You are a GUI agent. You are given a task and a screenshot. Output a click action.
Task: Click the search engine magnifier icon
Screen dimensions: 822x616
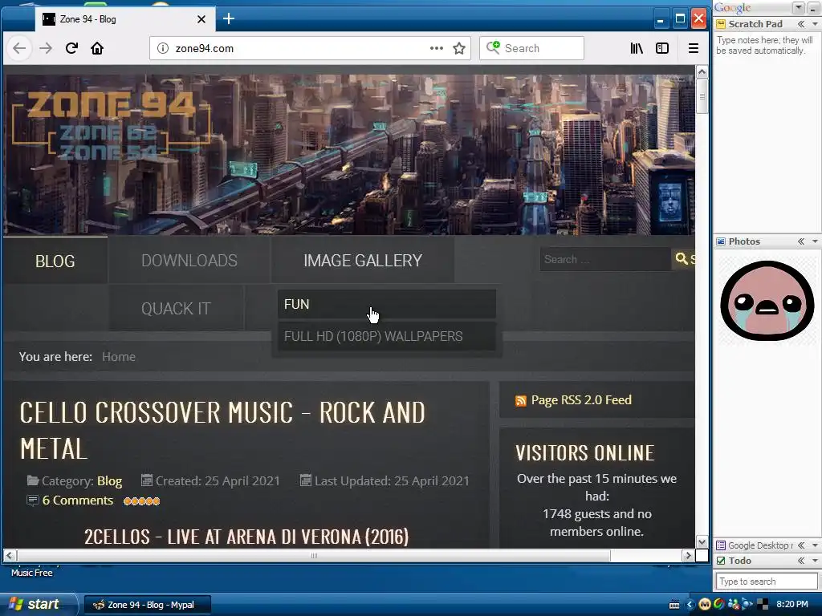[x=493, y=47]
